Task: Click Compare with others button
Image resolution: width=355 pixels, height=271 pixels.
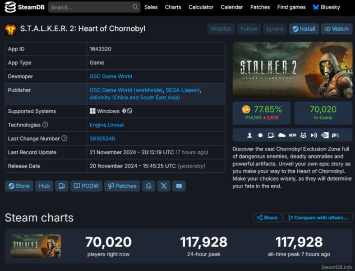Action: (318, 218)
